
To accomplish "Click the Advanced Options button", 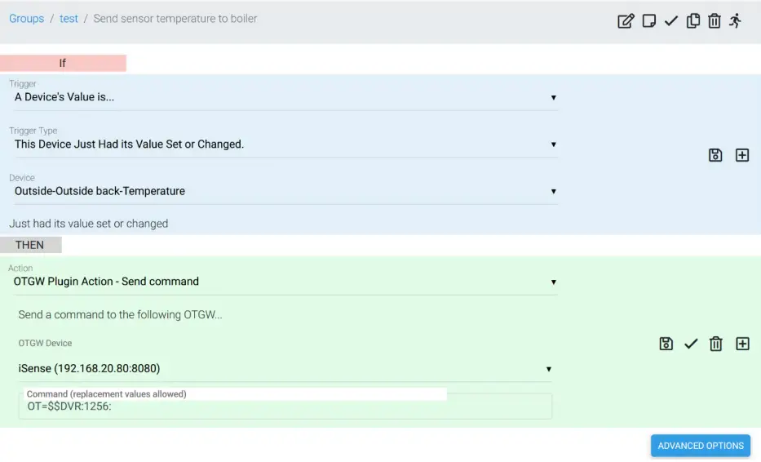I will point(701,446).
